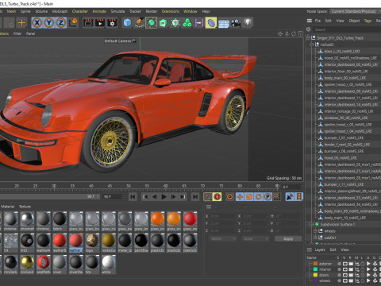
Task: Toggle viewport visibility for wheels layer
Action: [345, 280]
